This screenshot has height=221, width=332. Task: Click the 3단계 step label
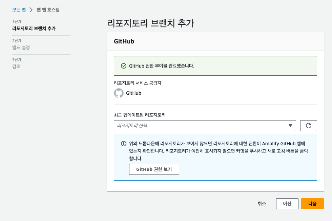17,60
